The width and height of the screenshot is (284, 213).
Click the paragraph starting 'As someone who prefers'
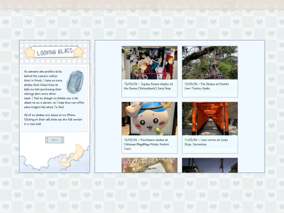click(x=54, y=89)
